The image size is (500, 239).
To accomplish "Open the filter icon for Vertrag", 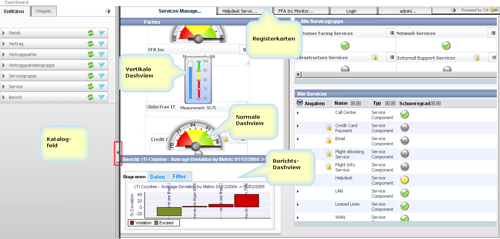I will pos(102,44).
